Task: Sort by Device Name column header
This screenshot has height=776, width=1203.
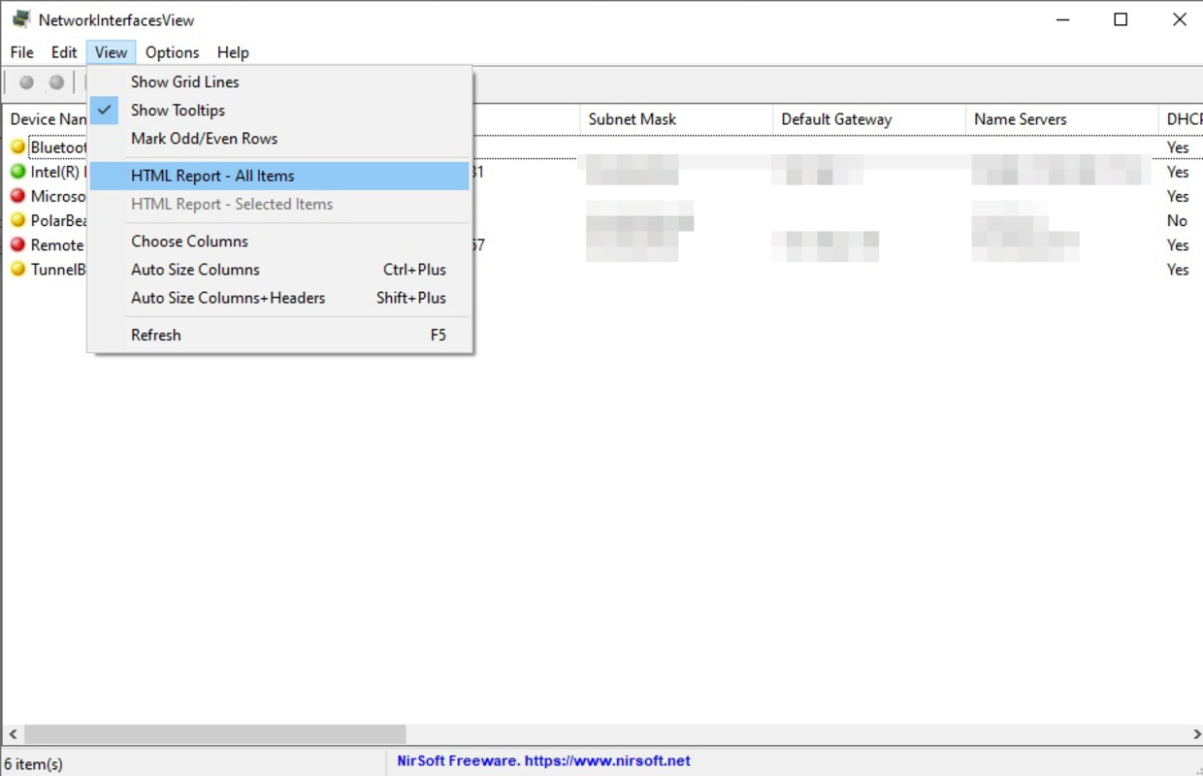Action: coord(46,119)
